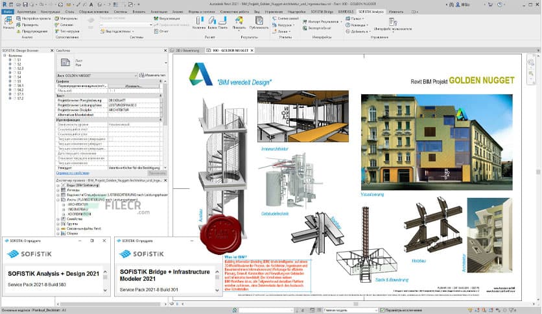Click the Save icon in quick access toolbar

[x=25, y=5]
